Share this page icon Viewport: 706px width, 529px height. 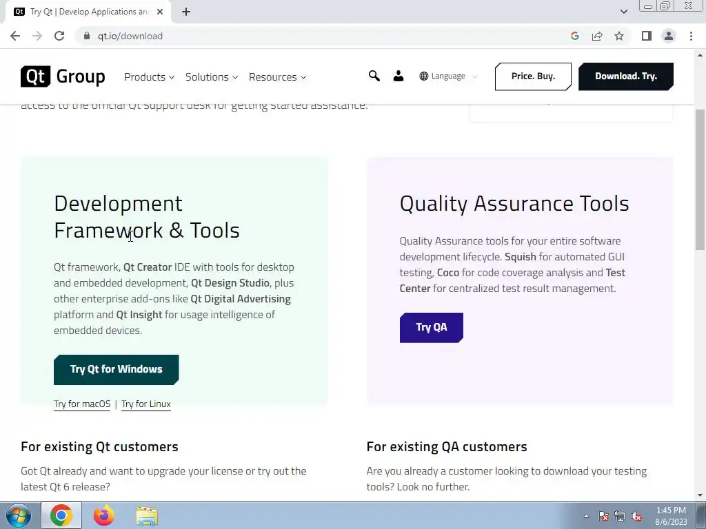597,36
